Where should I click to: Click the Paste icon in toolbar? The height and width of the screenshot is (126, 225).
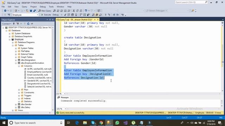[81, 11]
